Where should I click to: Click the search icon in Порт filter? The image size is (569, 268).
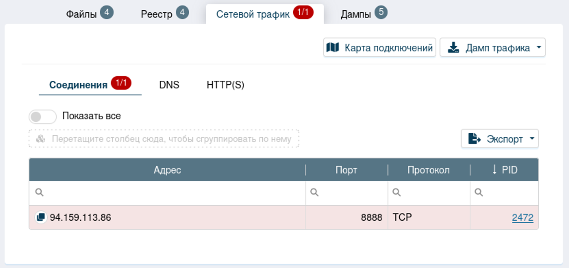[x=314, y=193]
